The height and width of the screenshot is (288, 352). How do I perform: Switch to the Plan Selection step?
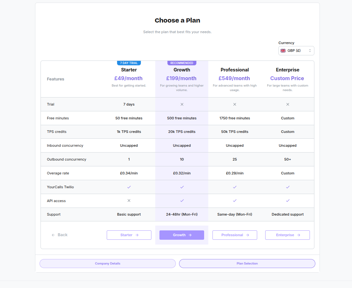tap(247, 264)
